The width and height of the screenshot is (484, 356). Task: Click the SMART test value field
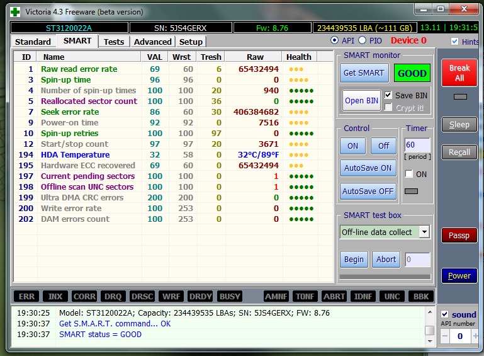point(417,260)
